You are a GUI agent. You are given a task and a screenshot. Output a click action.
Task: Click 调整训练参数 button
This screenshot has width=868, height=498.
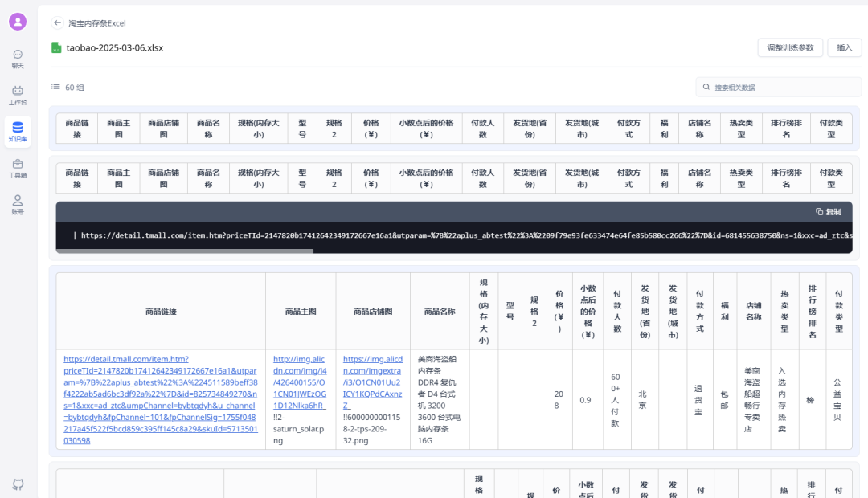pos(790,47)
